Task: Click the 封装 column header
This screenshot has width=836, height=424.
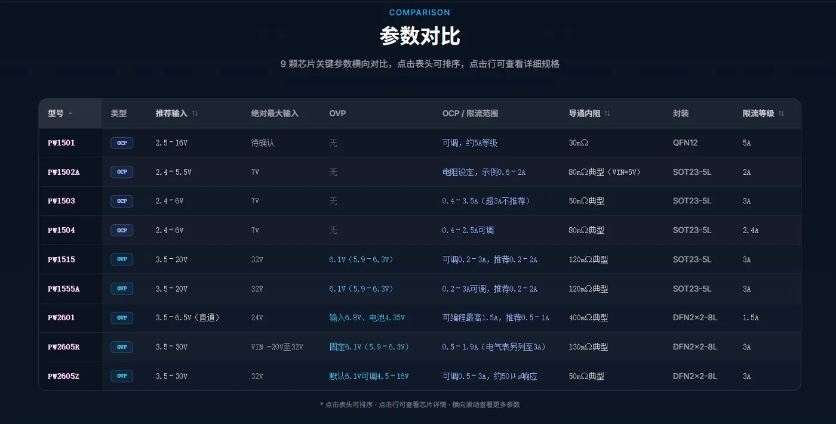Action: coord(681,113)
